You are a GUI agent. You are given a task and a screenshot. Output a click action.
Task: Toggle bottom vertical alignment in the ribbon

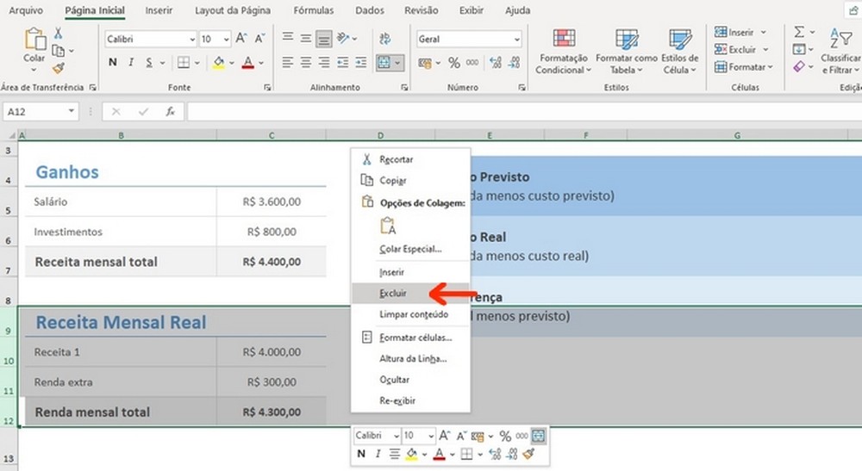tap(324, 39)
